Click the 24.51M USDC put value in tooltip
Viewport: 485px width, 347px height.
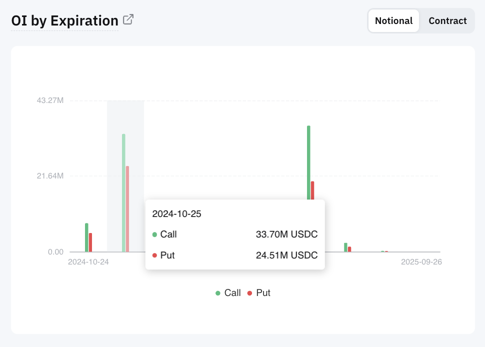(286, 255)
